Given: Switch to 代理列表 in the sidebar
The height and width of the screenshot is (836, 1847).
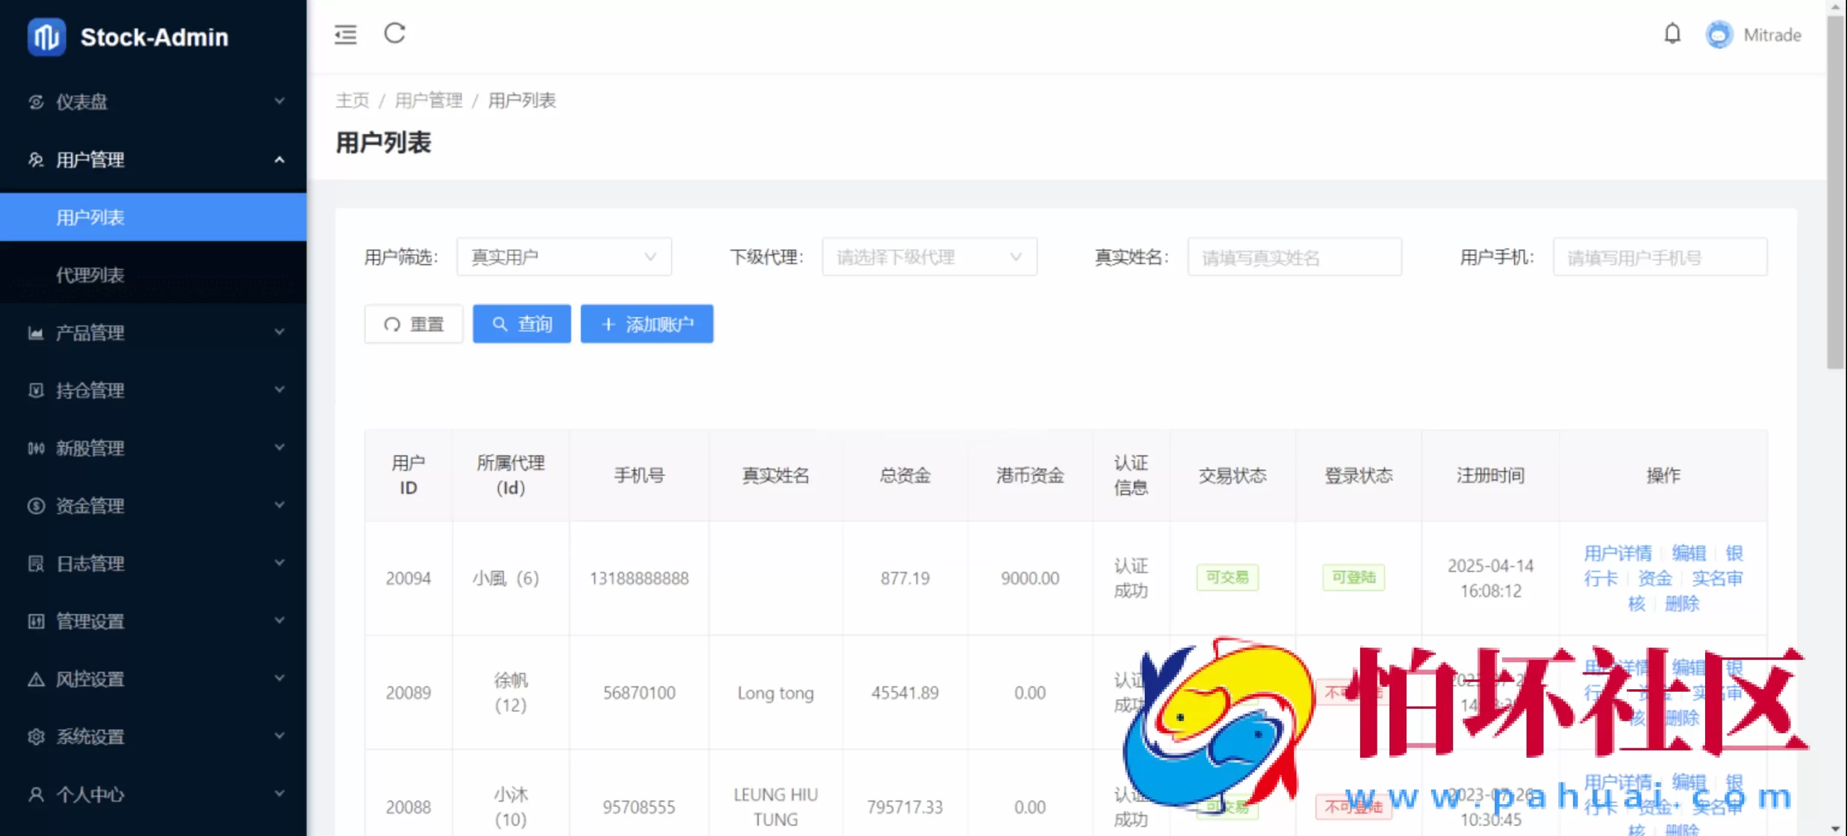Looking at the screenshot, I should tap(91, 275).
